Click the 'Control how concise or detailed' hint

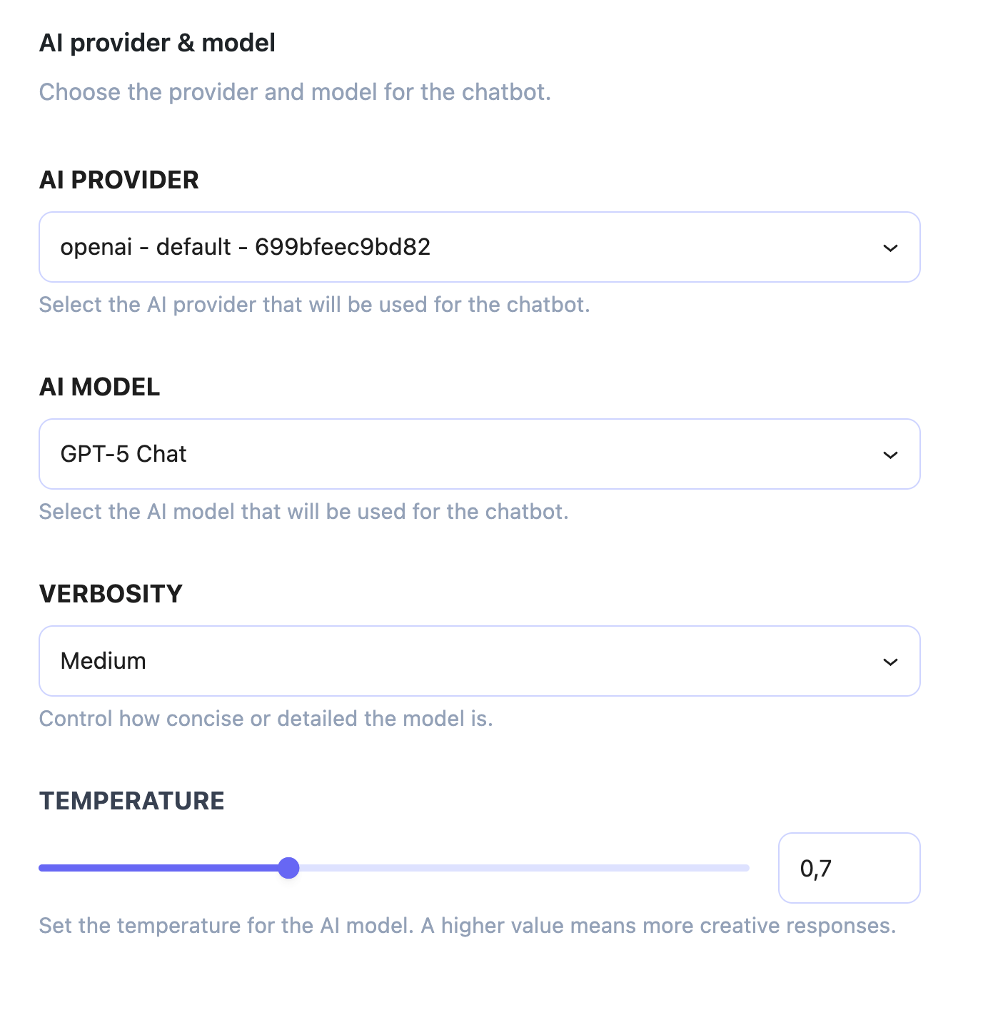[266, 719]
